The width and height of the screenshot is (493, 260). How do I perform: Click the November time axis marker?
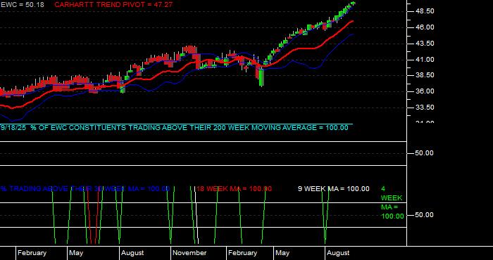coord(189,253)
